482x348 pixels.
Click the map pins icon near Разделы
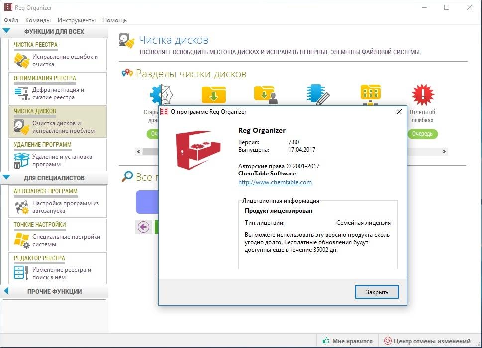(x=127, y=73)
